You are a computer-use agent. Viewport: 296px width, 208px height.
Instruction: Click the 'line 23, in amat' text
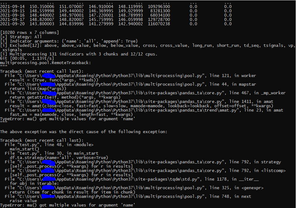click(x=264, y=110)
